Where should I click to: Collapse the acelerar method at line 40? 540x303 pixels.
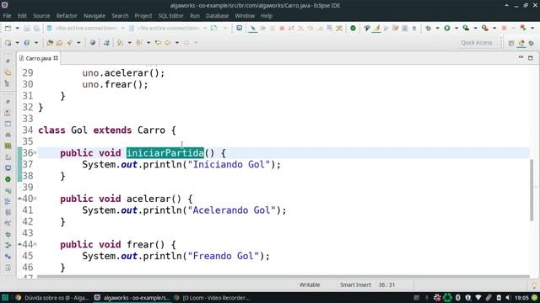tap(35, 199)
